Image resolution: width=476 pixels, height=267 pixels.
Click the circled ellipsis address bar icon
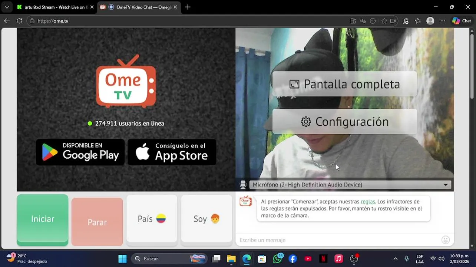373,21
